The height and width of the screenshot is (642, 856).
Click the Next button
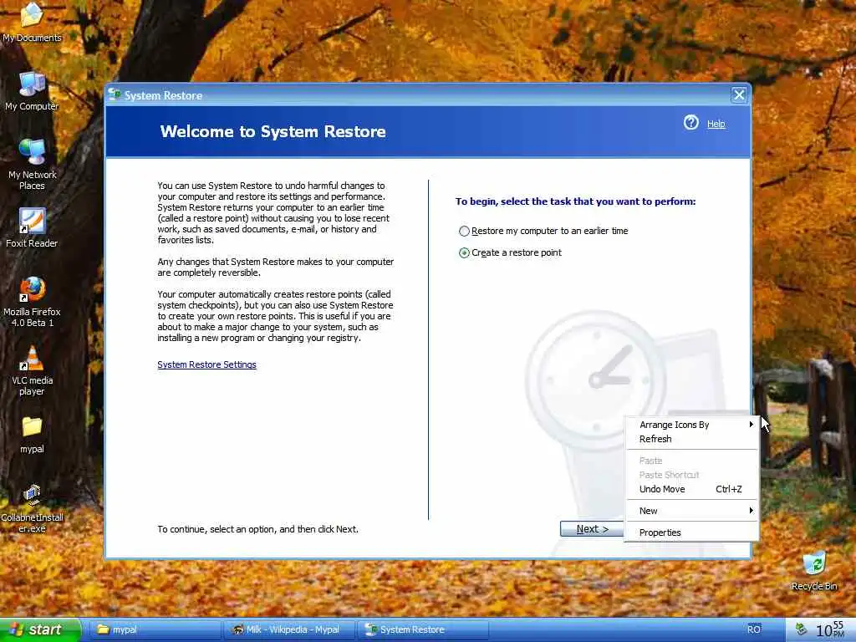pos(593,529)
